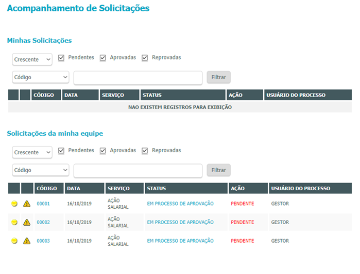The width and height of the screenshot is (360, 274).
Task: Click Filtrar button in team requests section
Action: [218, 170]
